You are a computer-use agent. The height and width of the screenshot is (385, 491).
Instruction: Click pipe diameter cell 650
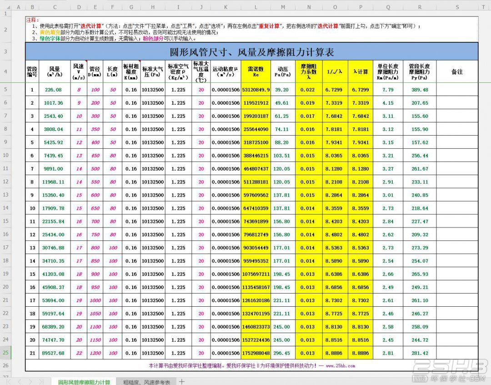pos(95,208)
